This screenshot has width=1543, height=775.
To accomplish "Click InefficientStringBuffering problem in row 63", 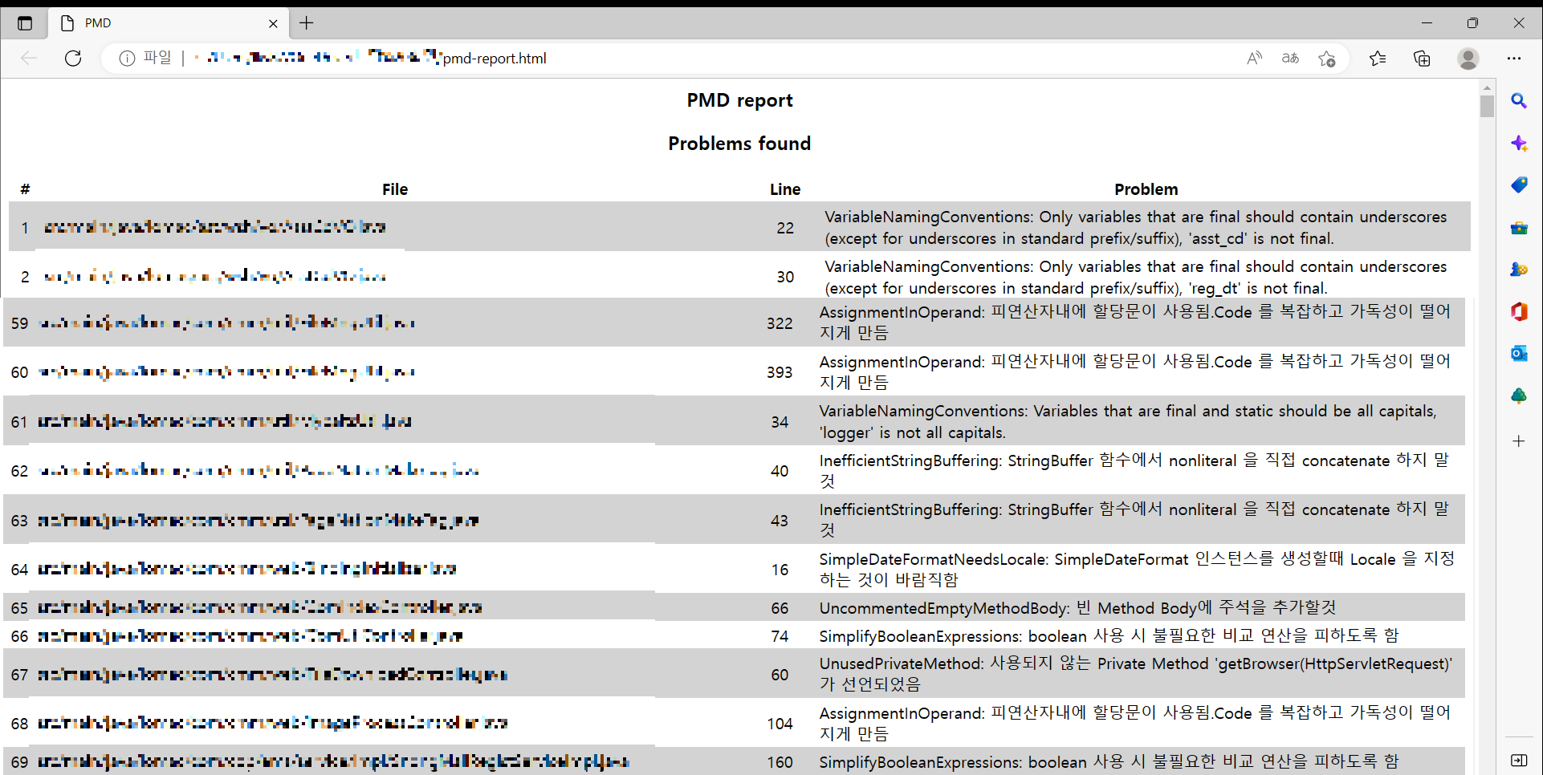I will click(x=1134, y=520).
